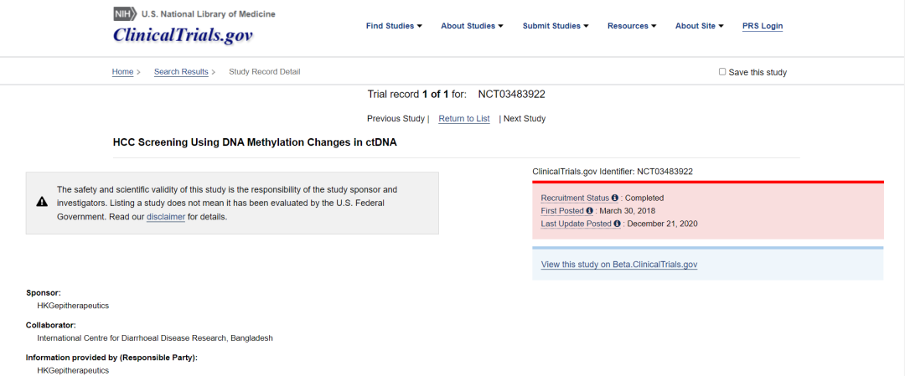Image resolution: width=905 pixels, height=376 pixels.
Task: Open the Resources dropdown menu
Action: [x=632, y=26]
